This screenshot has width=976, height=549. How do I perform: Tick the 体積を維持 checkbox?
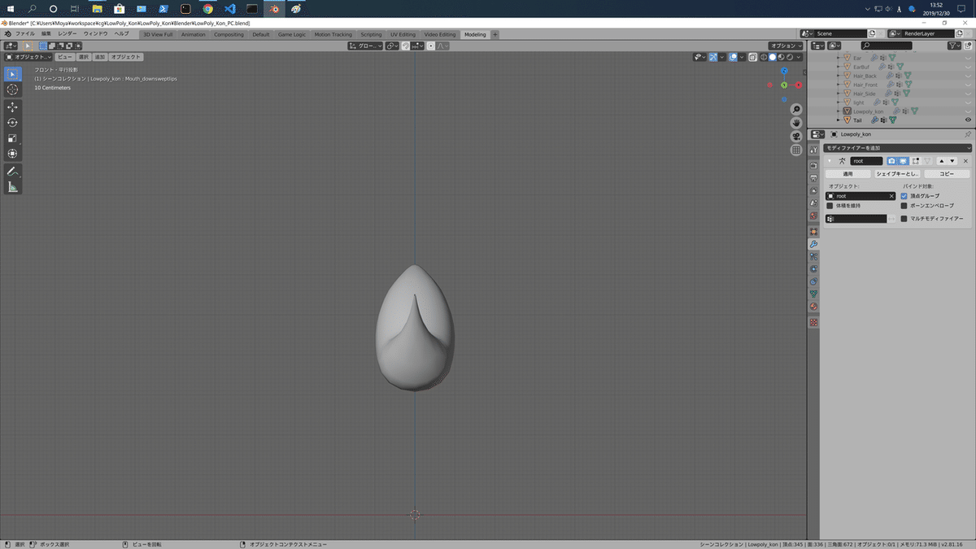(830, 206)
